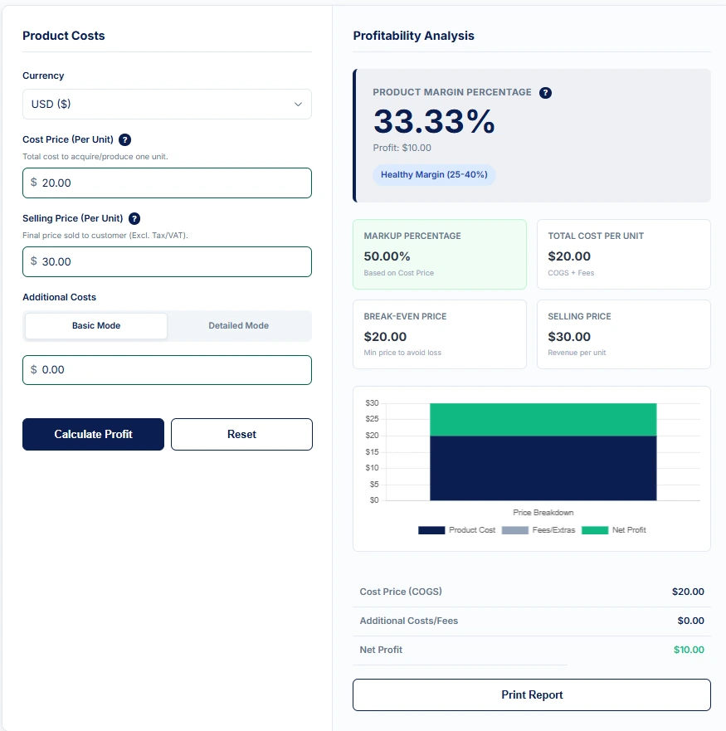
Task: Click the Healthy Margin (25-40%) badge
Action: tap(434, 174)
